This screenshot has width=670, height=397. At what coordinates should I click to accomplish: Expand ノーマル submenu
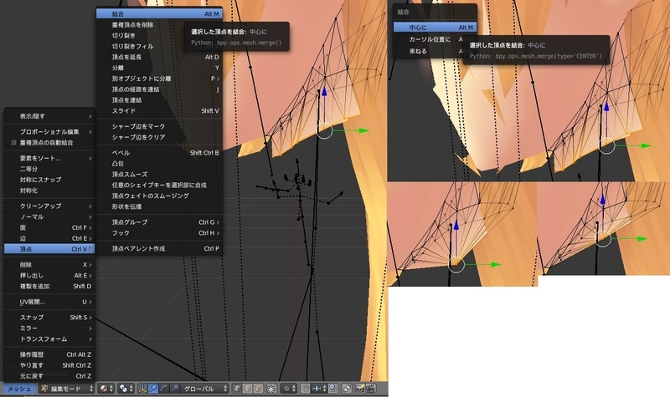click(49, 216)
